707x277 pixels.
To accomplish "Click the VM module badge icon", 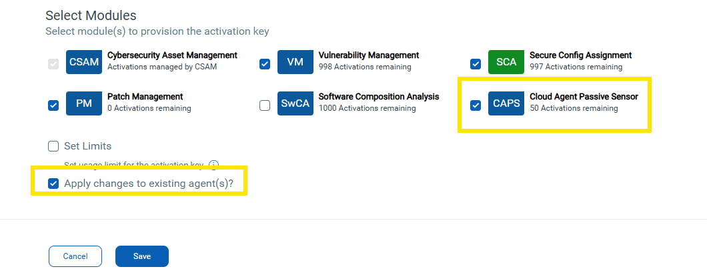I will (x=295, y=62).
